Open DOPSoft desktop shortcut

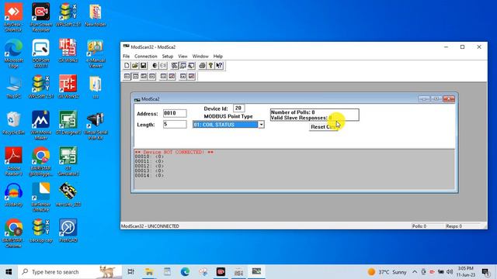pyautogui.click(x=41, y=53)
